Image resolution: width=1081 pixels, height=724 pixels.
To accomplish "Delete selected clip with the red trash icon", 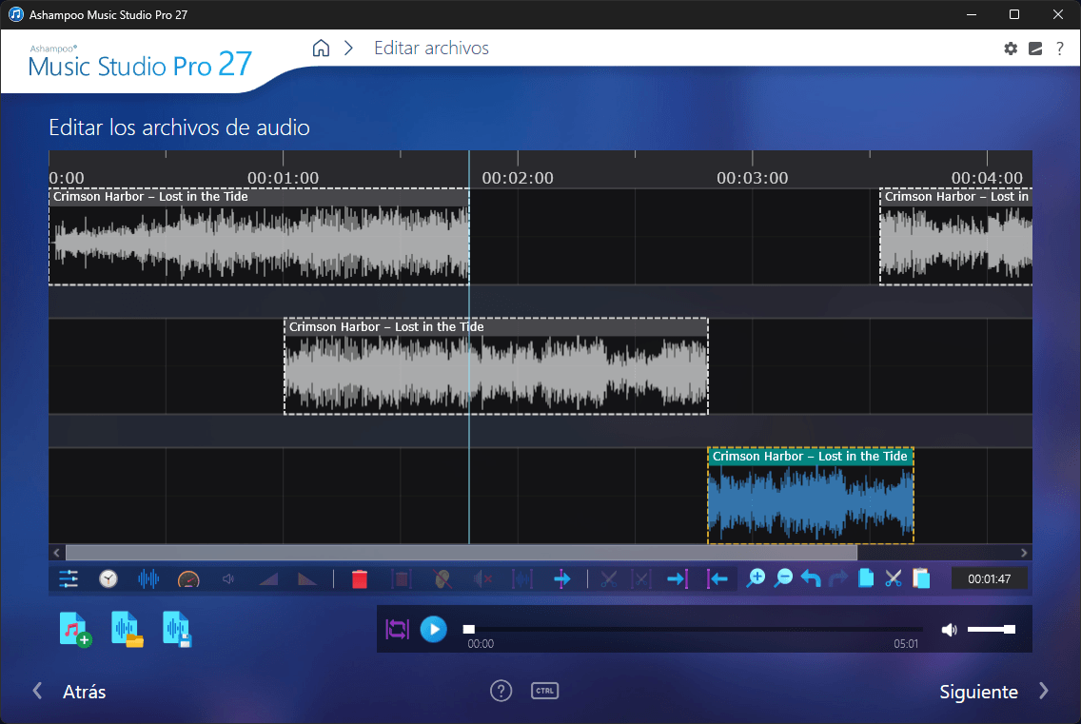I will tap(359, 578).
